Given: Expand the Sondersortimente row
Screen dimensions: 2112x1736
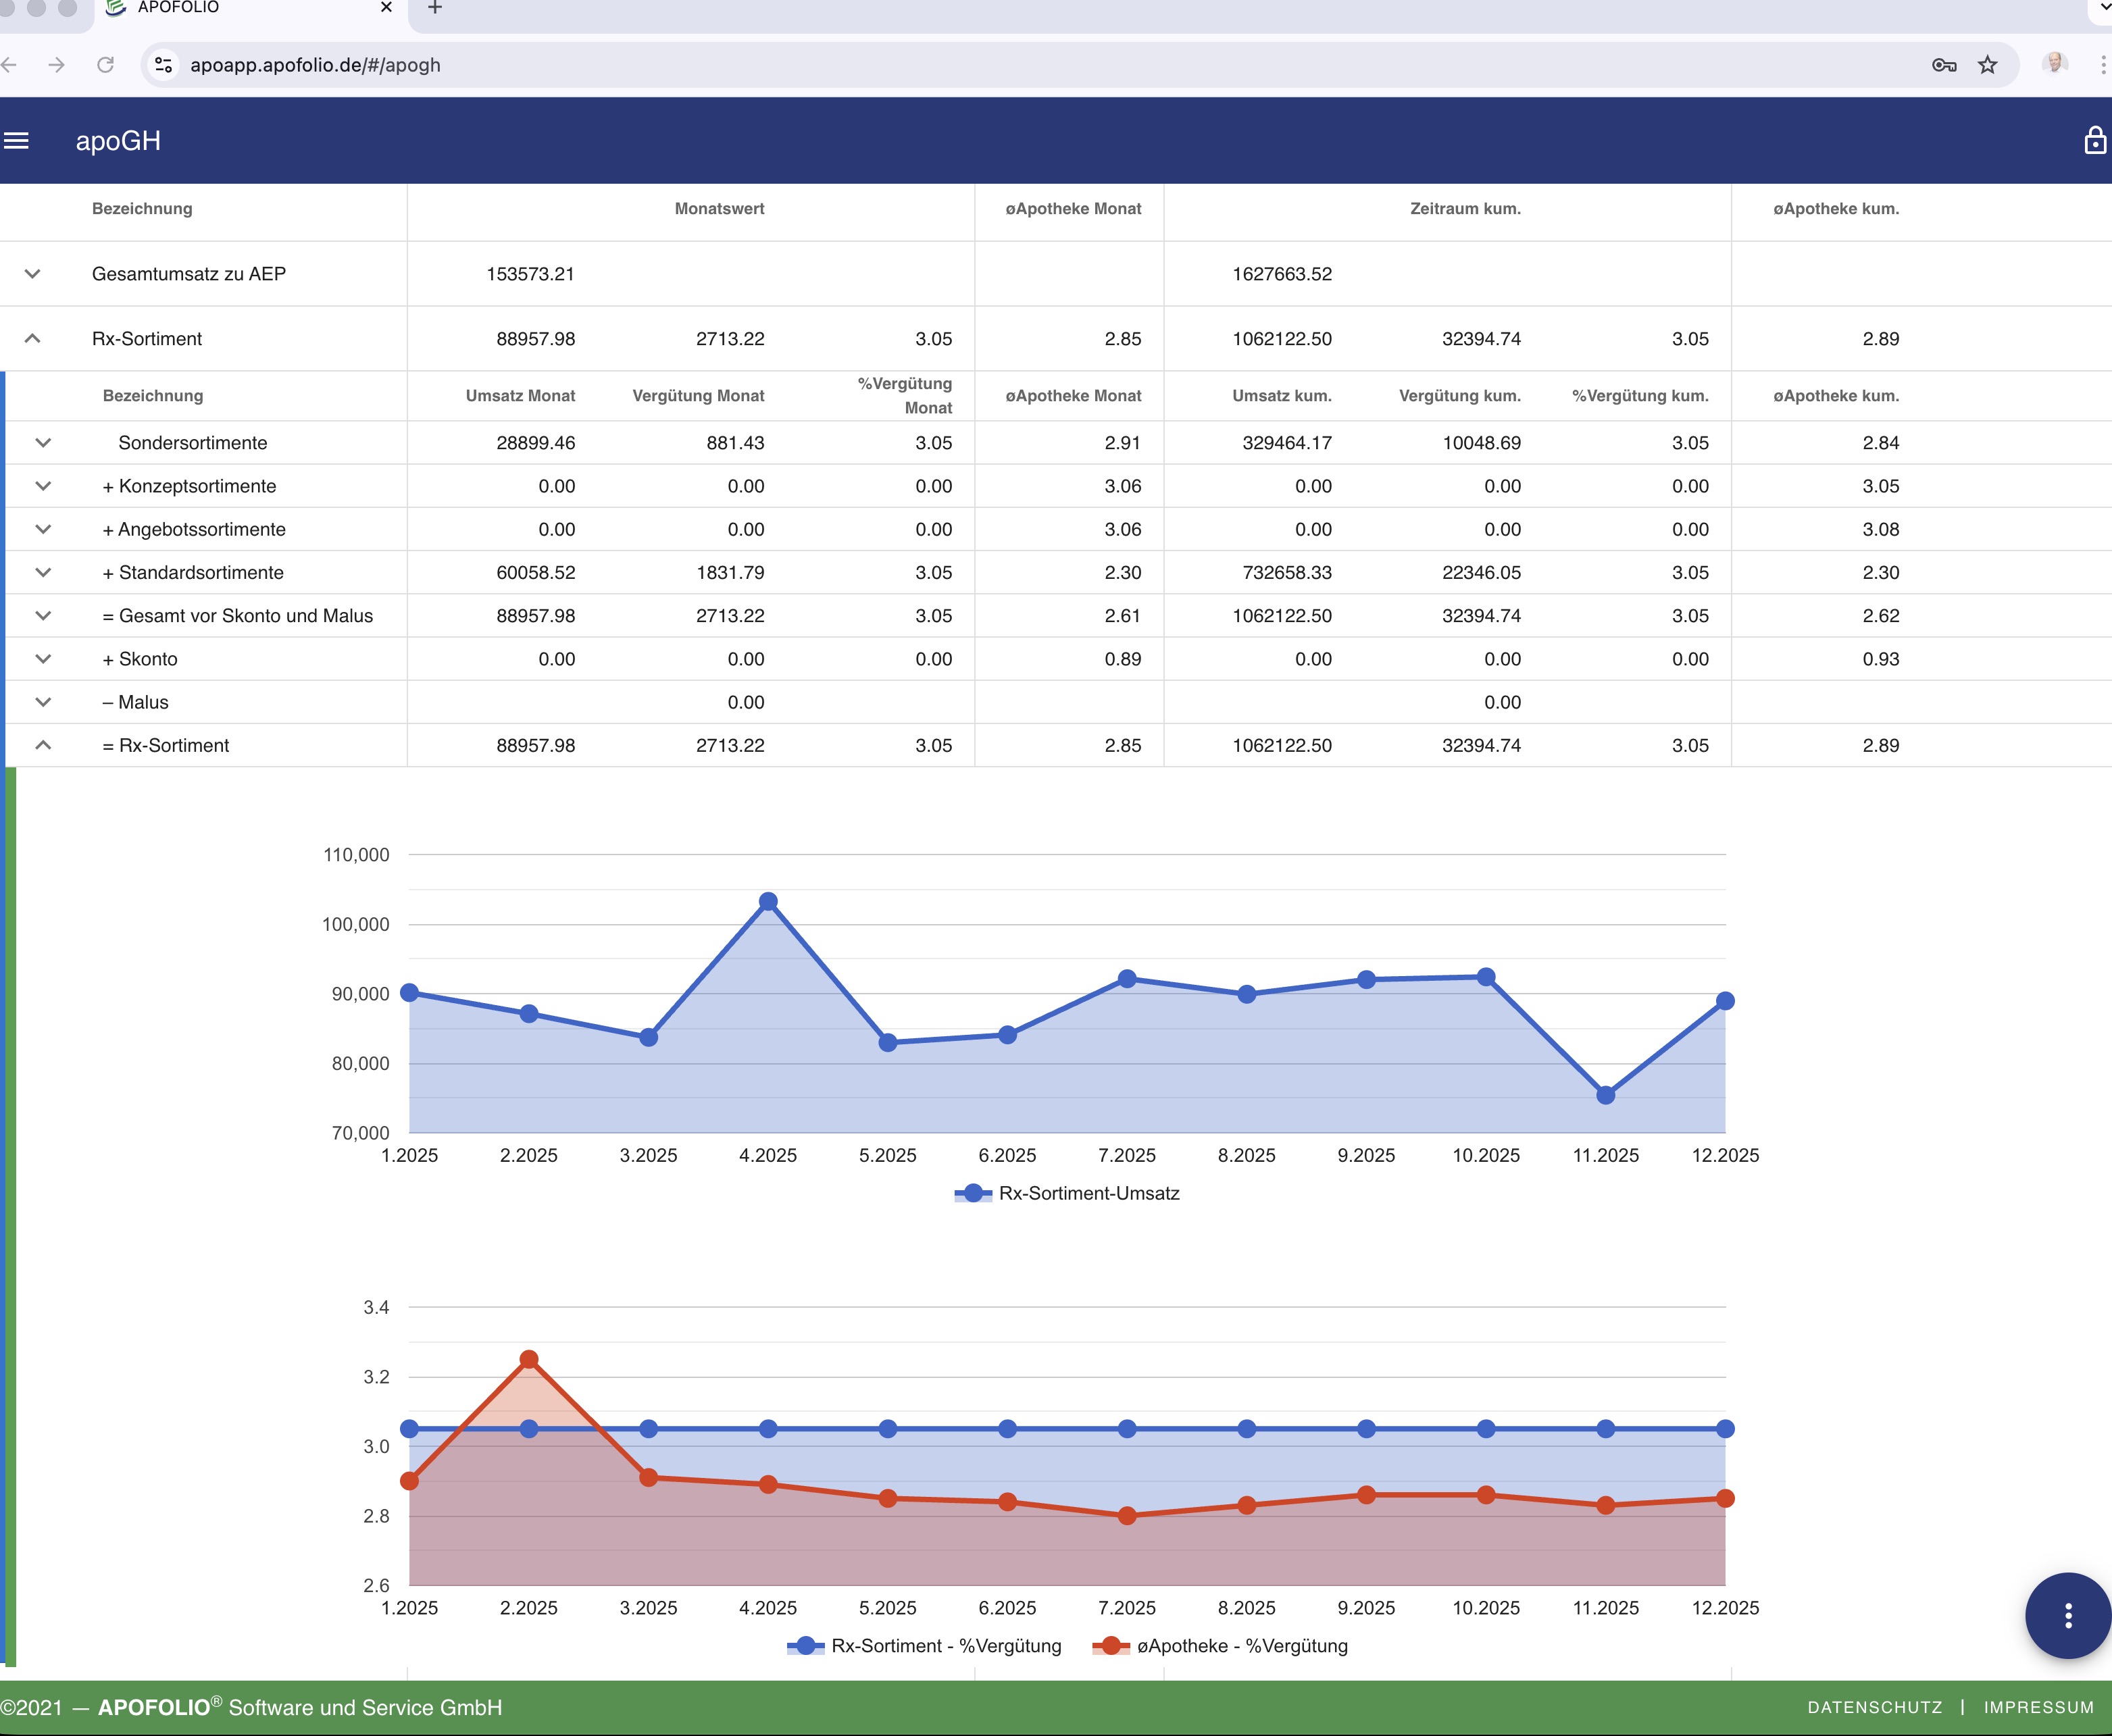Looking at the screenshot, I should (43, 442).
